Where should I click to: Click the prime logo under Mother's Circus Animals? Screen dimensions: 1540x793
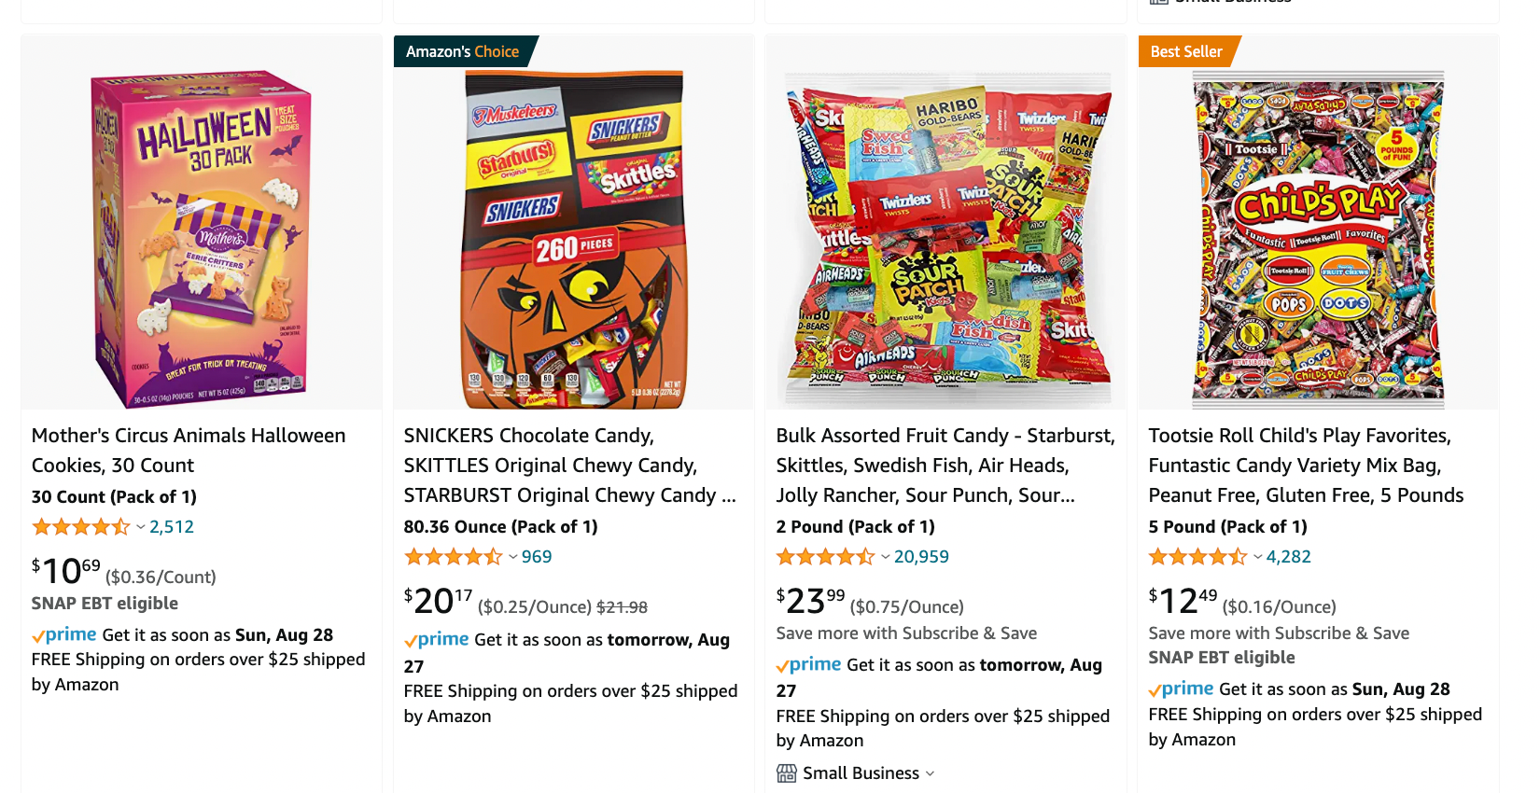tap(64, 635)
